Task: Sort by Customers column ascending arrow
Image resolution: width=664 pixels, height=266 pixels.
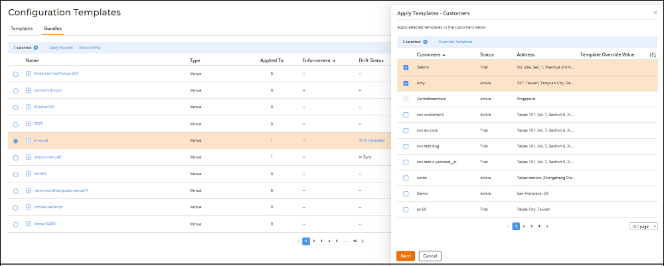Action: (444, 55)
